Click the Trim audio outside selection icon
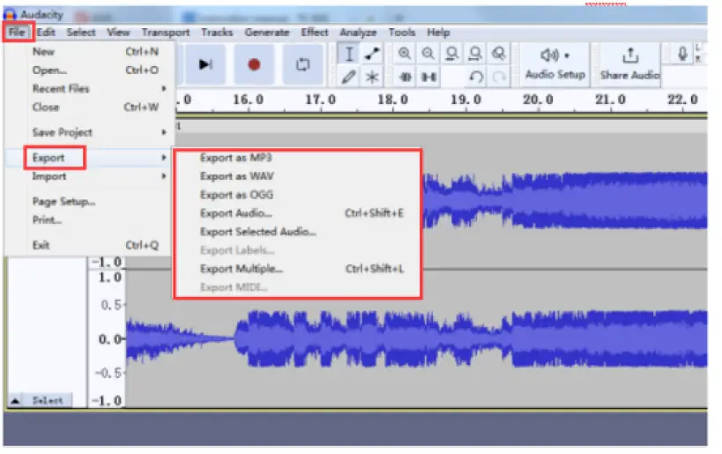The height and width of the screenshot is (454, 722). [405, 77]
